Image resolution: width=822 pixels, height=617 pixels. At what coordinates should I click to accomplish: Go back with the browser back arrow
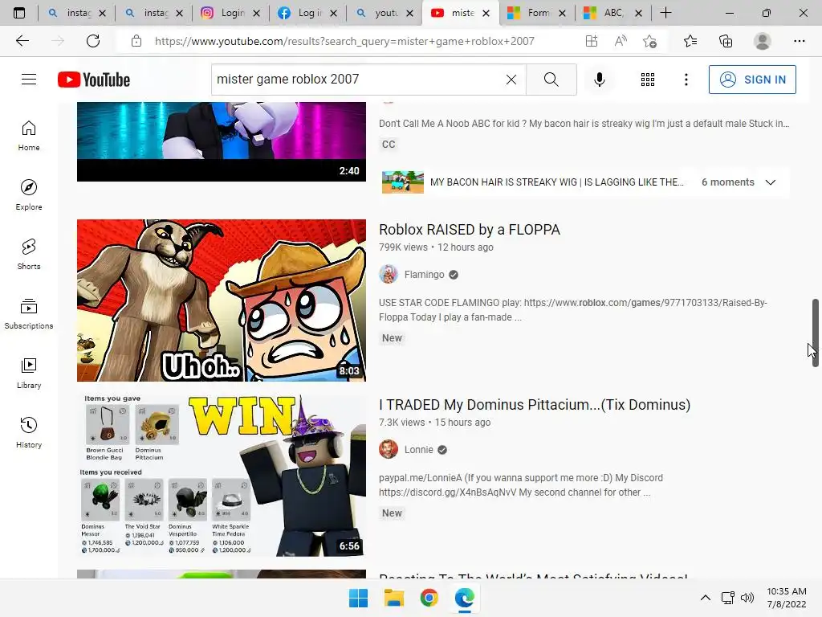pos(22,41)
